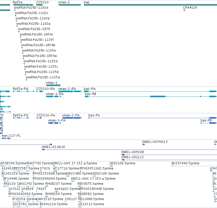Select the xmas-2-PA protein feature
The width and height of the screenshot is (217, 208).
tap(72, 118)
